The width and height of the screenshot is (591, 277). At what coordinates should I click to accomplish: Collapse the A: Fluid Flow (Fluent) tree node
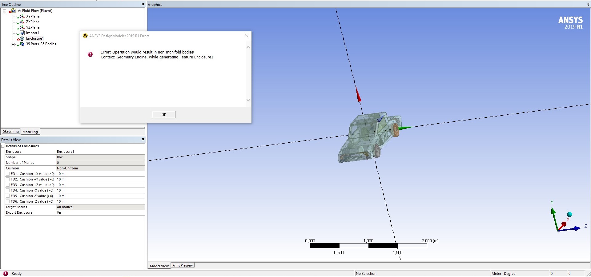click(x=5, y=11)
